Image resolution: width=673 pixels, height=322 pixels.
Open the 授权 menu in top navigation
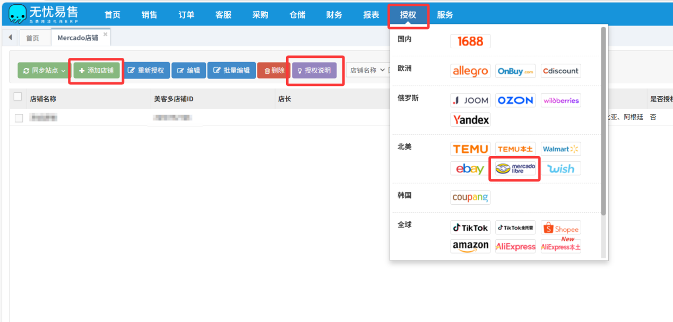pos(408,15)
